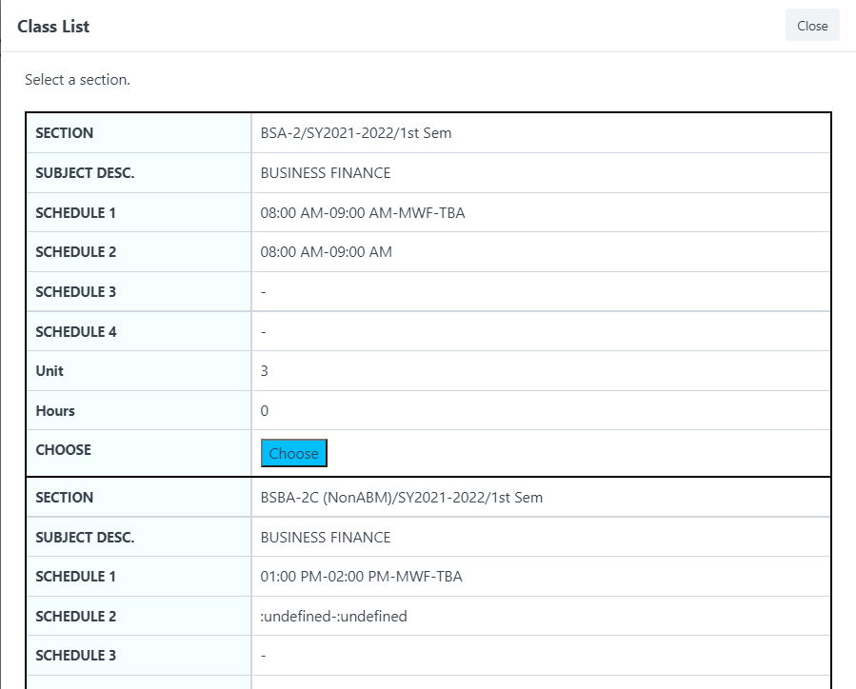
Task: Click the CHOOSE row label
Action: [63, 450]
